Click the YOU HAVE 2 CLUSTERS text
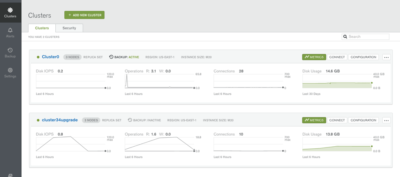The width and height of the screenshot is (400, 177). 43,37
